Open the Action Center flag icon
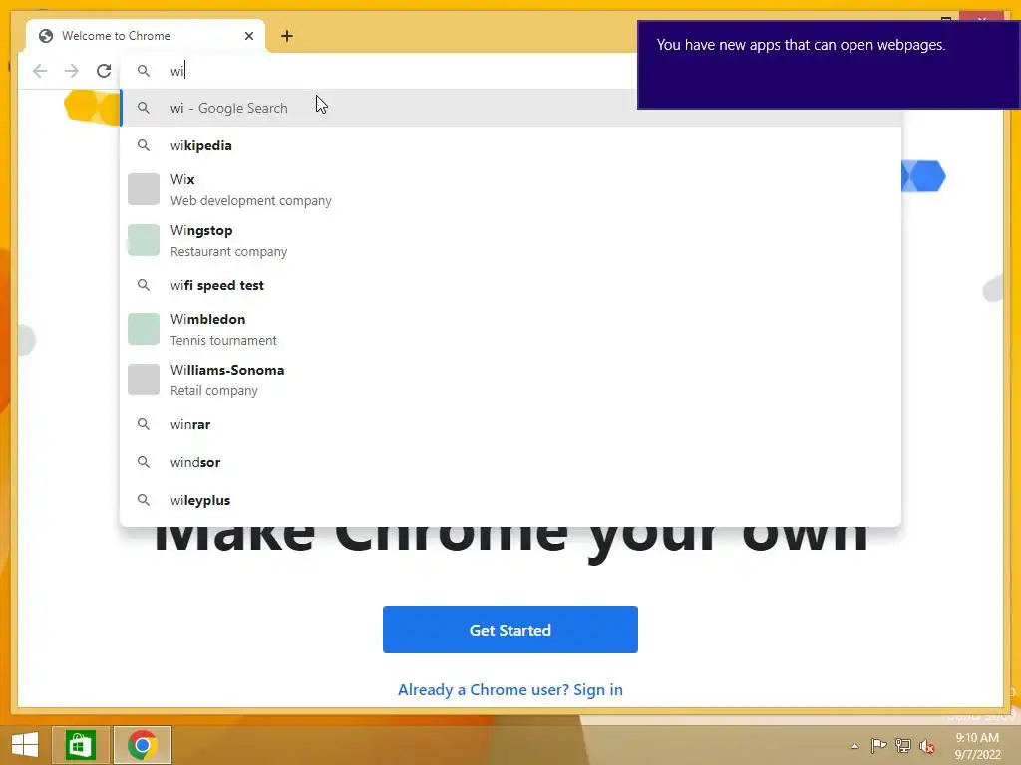The height and width of the screenshot is (765, 1021). pyautogui.click(x=878, y=745)
